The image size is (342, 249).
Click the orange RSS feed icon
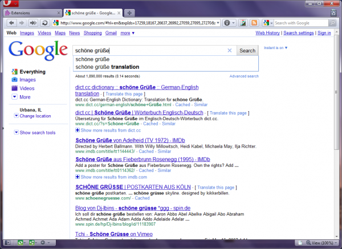click(x=254, y=23)
